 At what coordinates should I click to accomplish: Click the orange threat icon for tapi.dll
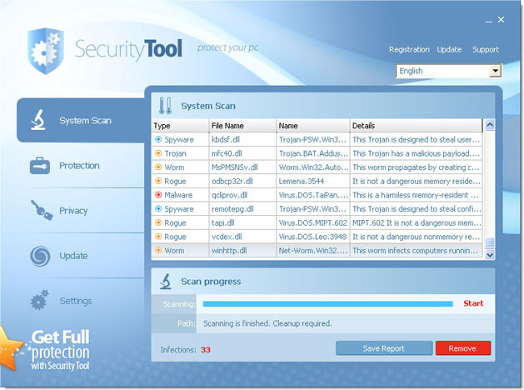(x=158, y=222)
